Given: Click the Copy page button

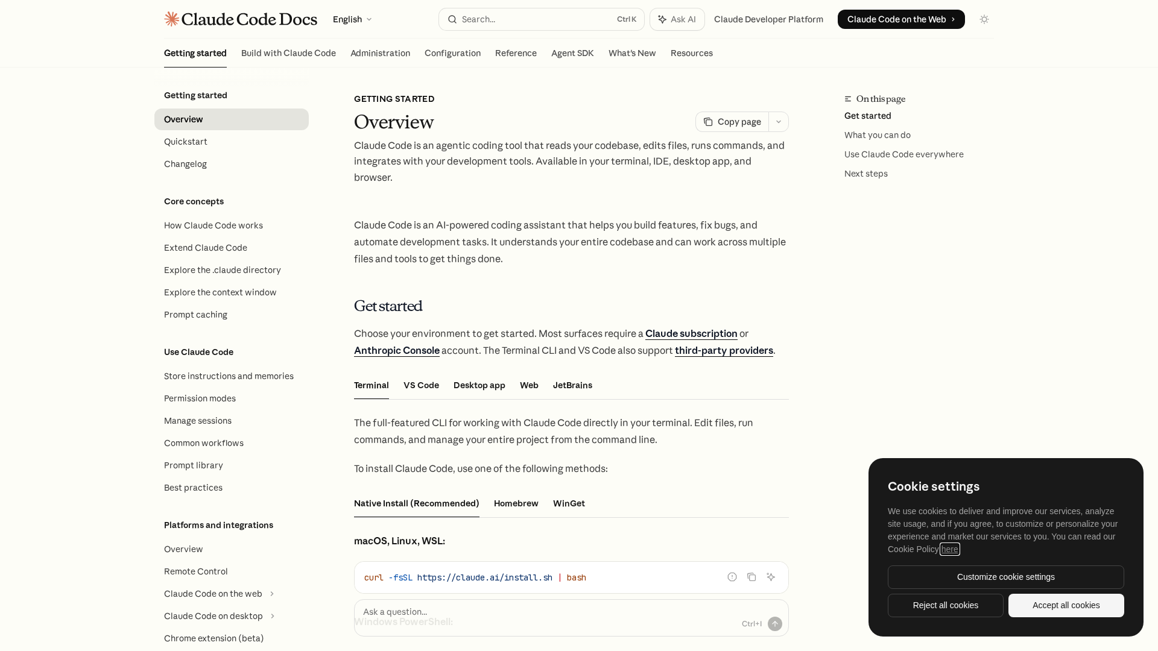Looking at the screenshot, I should [x=732, y=122].
